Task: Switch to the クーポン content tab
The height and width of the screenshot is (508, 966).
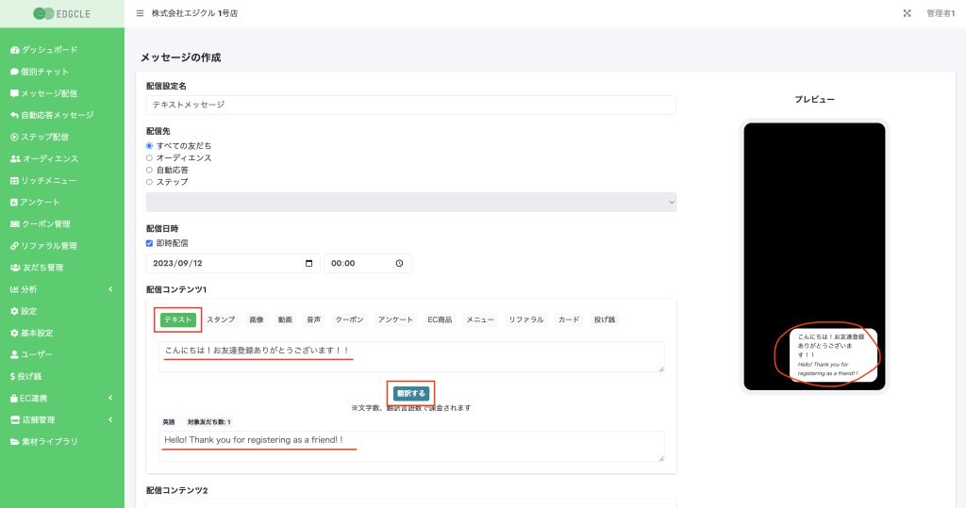Action: pos(349,320)
